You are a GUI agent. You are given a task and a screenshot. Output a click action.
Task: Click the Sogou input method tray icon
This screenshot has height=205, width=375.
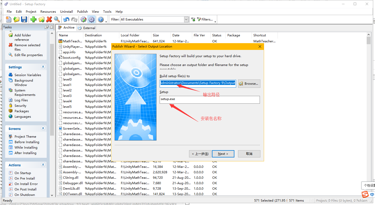click(365, 194)
